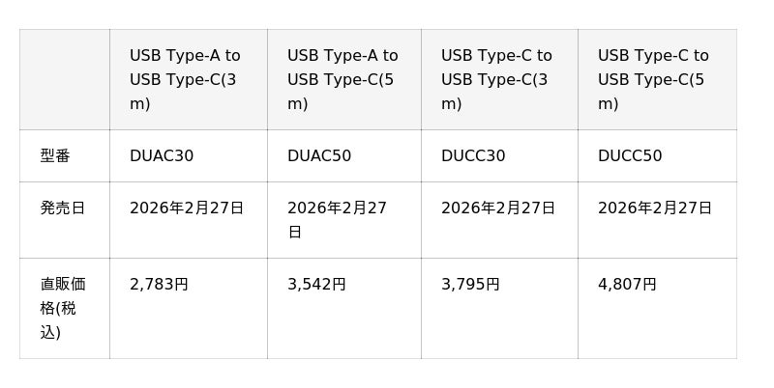Click the 3,542円 price cell
The height and width of the screenshot is (388, 774).
(x=316, y=285)
